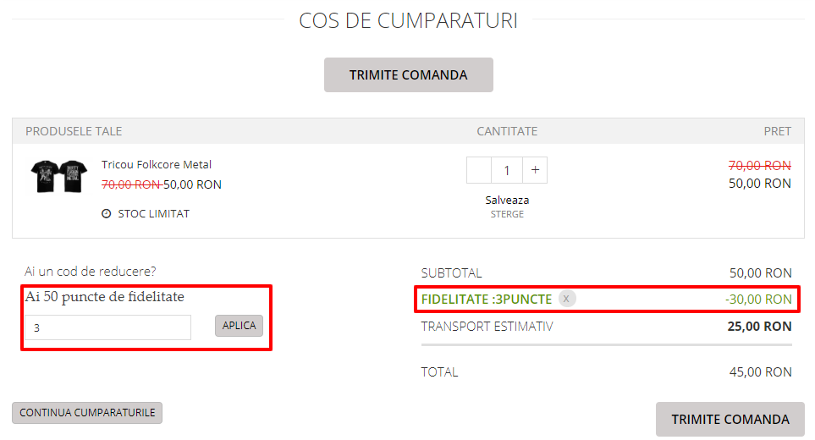Click the FIDELITATE :3PUNCTE label
Viewport: 815px width, 440px height.
487,300
